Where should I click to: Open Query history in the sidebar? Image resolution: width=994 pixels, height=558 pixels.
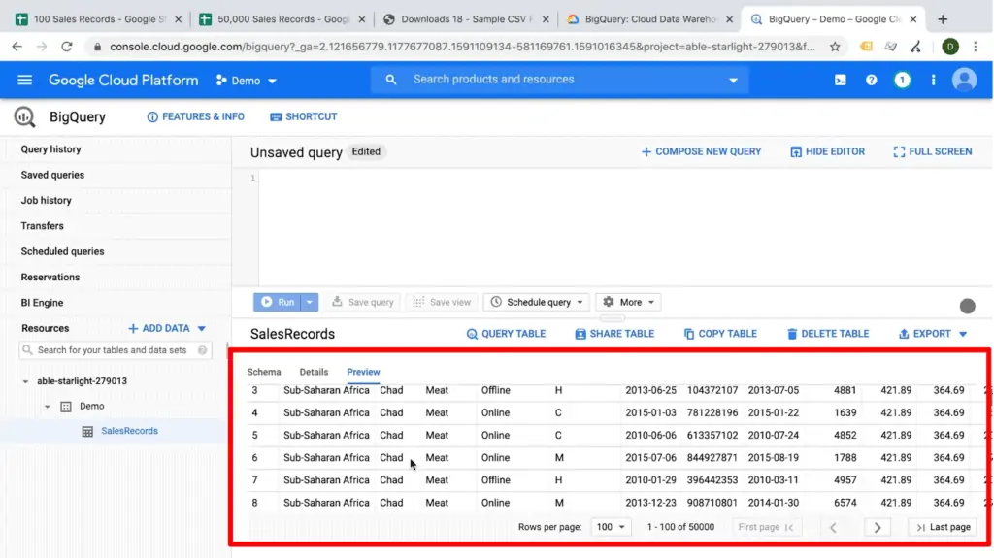click(x=50, y=149)
